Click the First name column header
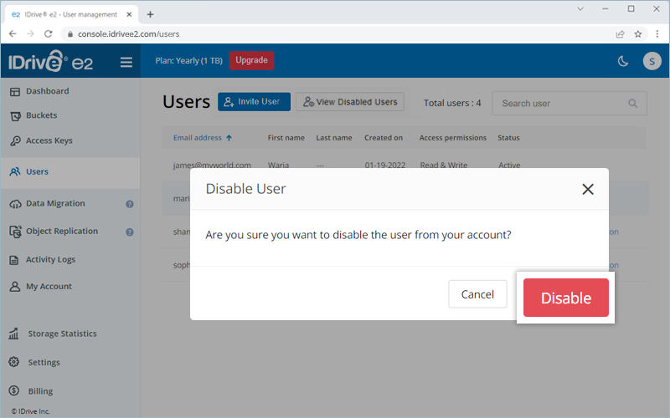Viewport: 670px width, 418px height. (286, 138)
